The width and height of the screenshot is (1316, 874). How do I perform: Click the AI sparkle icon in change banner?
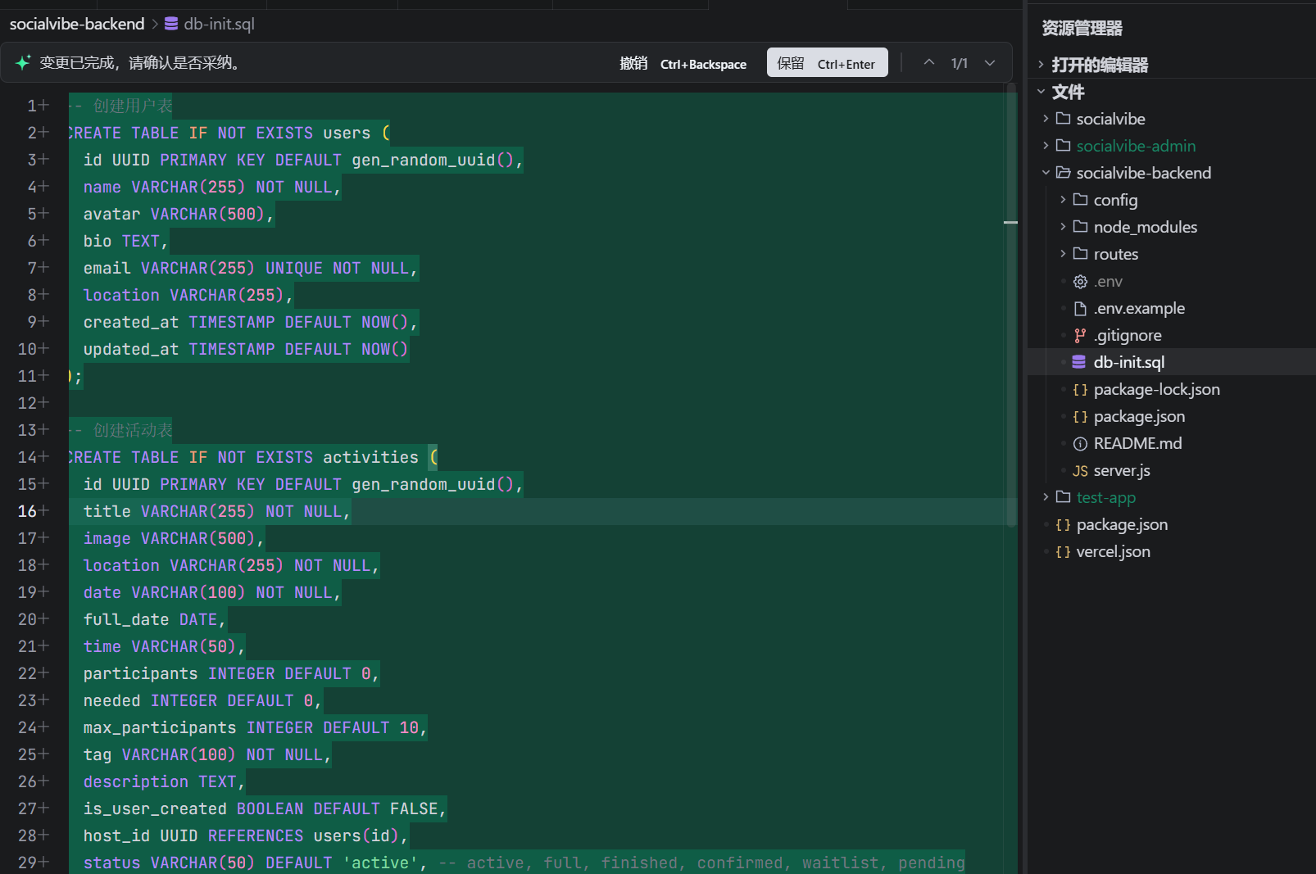[23, 62]
